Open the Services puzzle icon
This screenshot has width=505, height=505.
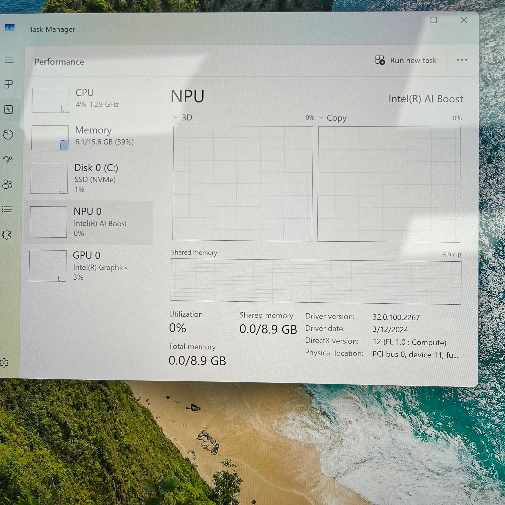[x=6, y=235]
